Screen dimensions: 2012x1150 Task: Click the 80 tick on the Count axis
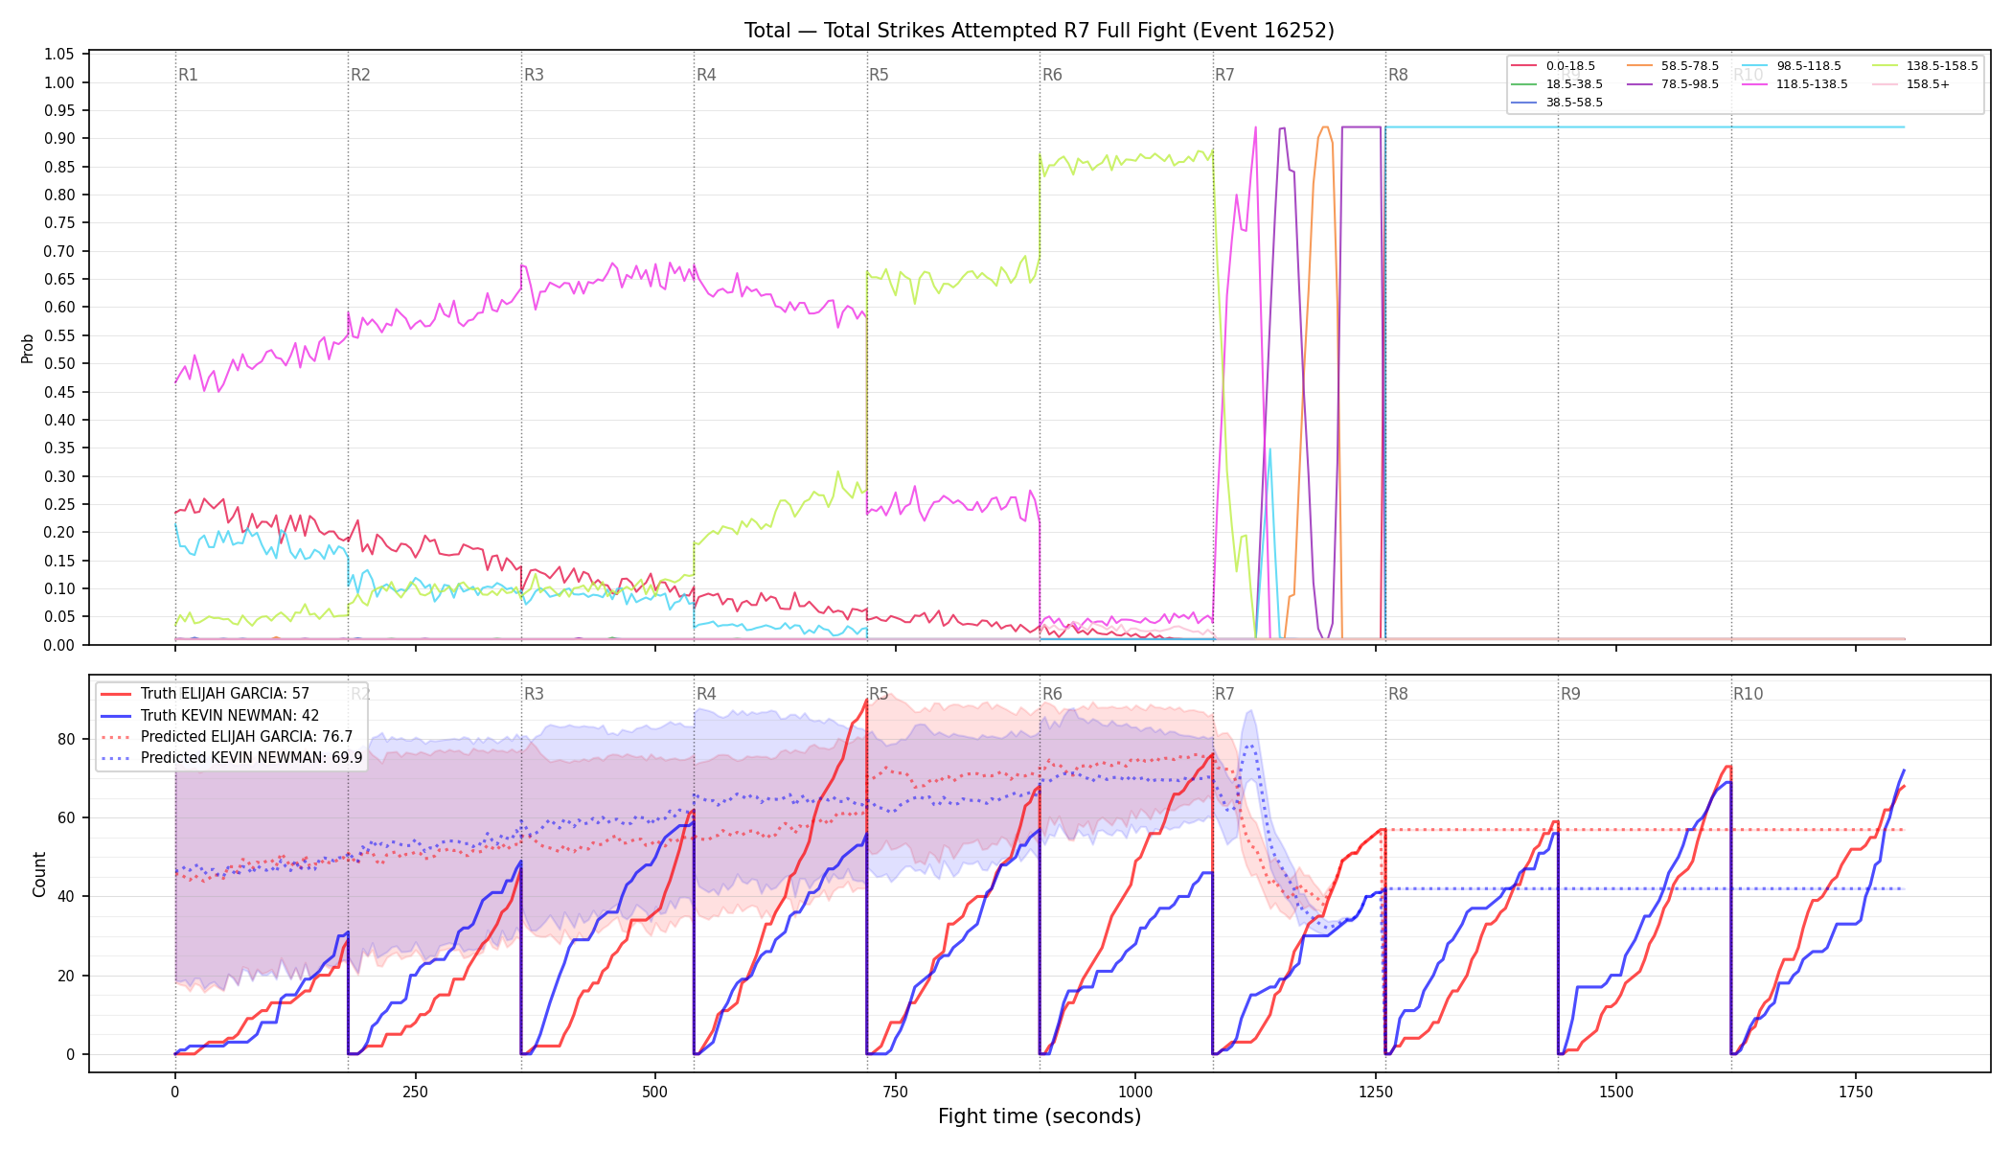coord(66,739)
